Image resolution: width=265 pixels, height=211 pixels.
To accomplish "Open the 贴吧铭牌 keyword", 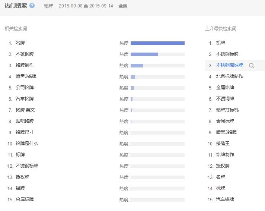I will 25,121.
